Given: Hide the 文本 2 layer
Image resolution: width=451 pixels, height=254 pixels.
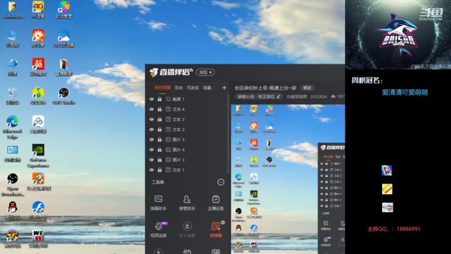Looking at the screenshot, I should (152, 129).
